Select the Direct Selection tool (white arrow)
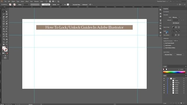 6,12
